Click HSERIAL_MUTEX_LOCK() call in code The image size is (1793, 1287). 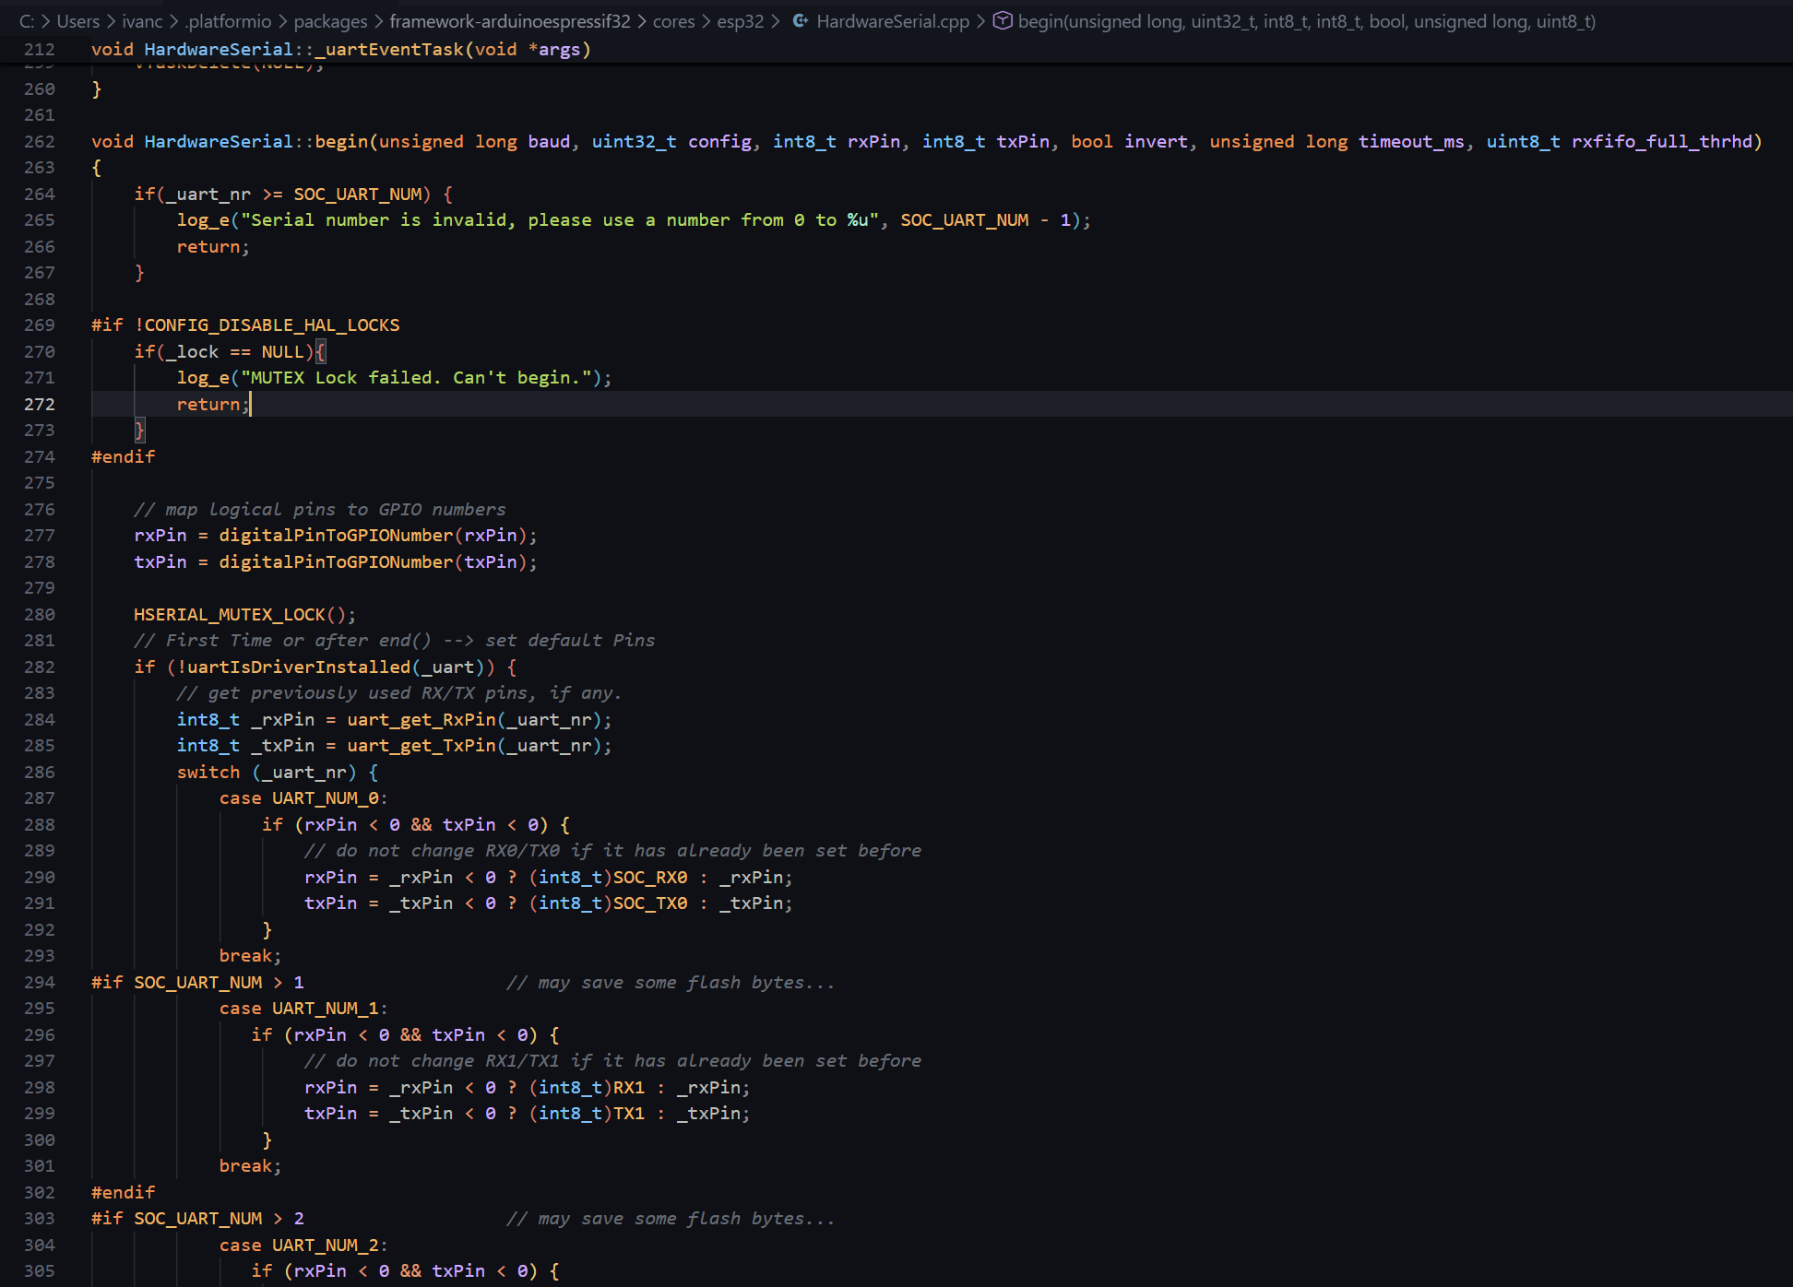[230, 614]
